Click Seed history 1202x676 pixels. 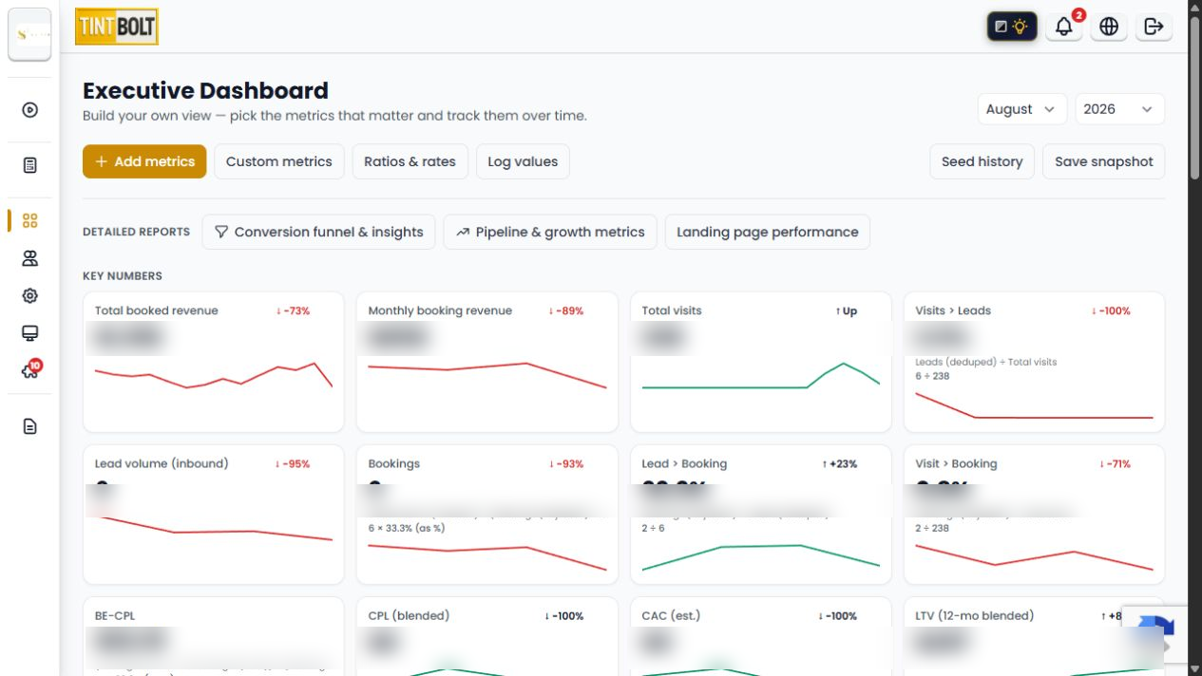click(982, 161)
